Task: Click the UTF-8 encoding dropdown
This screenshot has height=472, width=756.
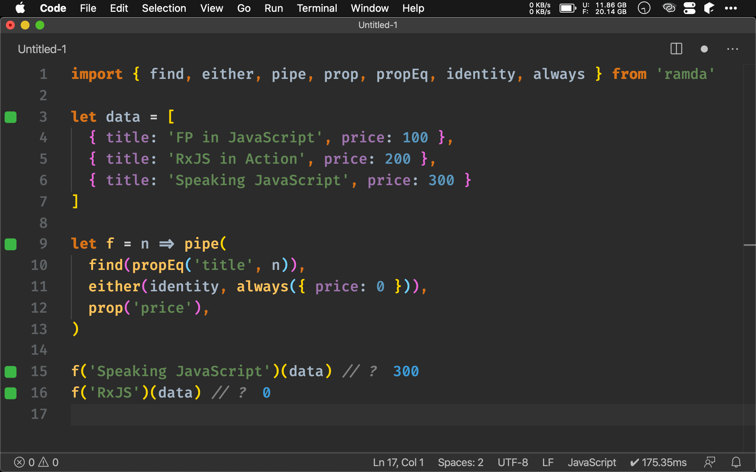Action: tap(512, 462)
